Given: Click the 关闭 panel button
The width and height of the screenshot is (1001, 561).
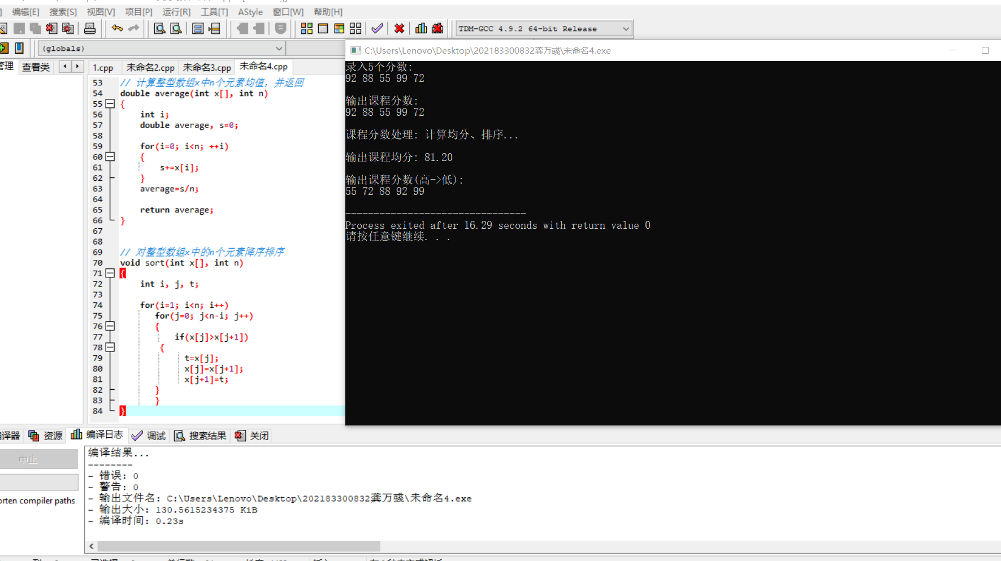Looking at the screenshot, I should click(252, 436).
